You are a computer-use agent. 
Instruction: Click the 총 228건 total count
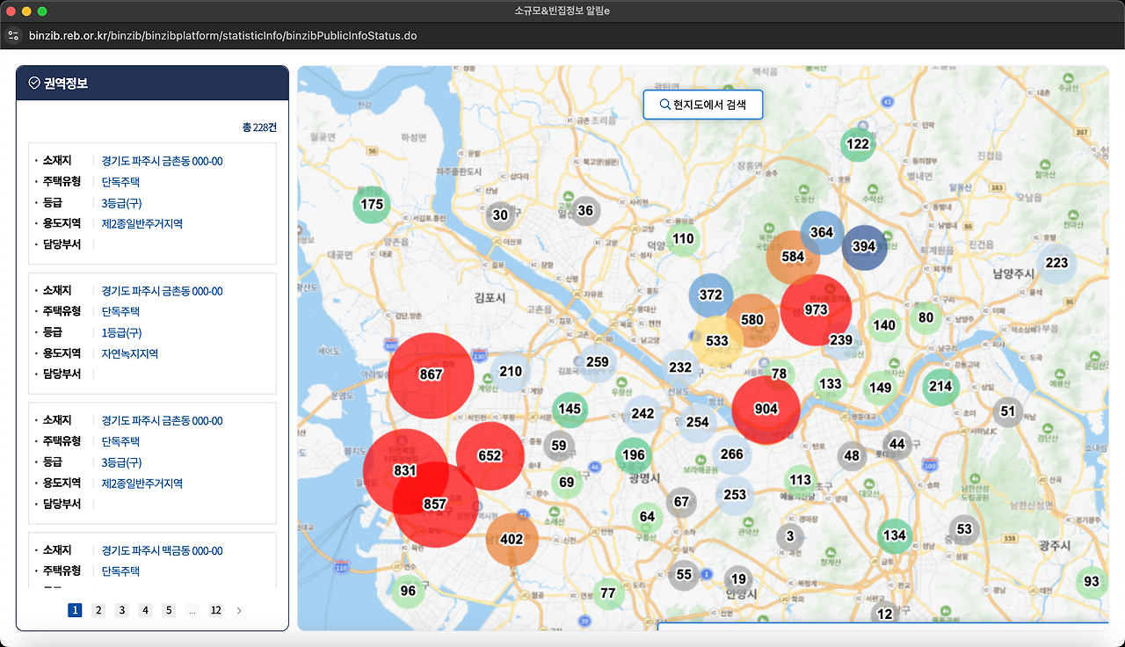tap(259, 127)
